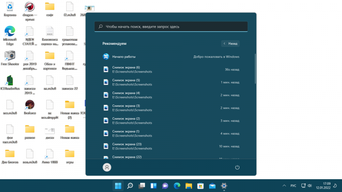
Task: Open the Widgets panel from taskbar
Action: [x=153, y=186]
